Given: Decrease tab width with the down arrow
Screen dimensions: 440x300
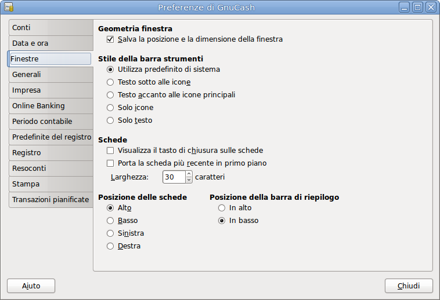Looking at the screenshot, I should [189, 180].
